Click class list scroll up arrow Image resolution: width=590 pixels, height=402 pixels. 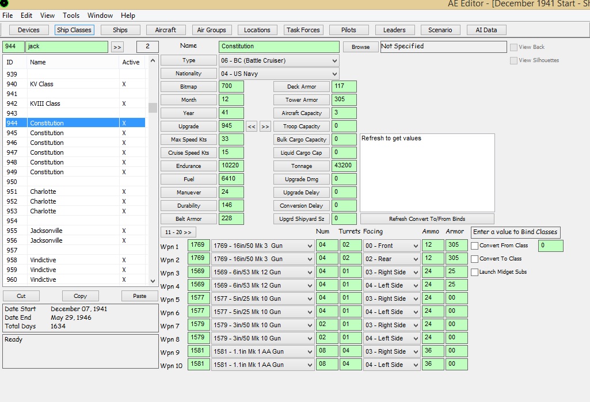(x=153, y=60)
